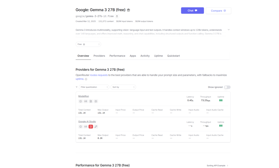This screenshot has width=279, height=168.
Task: Open ModelRun's terms document icon
Action: click(x=91, y=101)
